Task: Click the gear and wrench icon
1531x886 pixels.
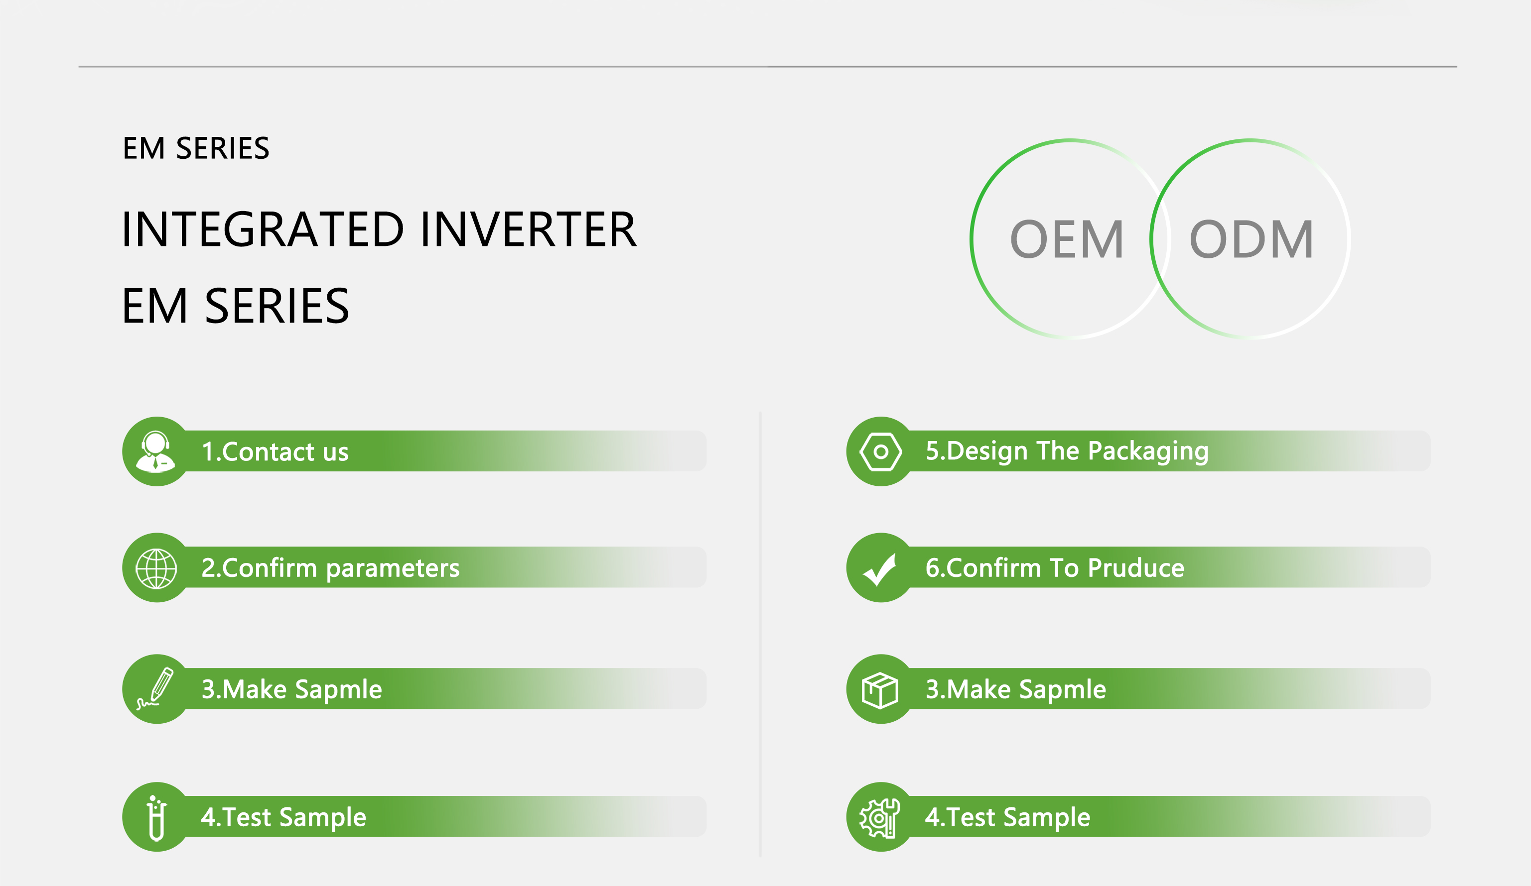Action: (880, 817)
